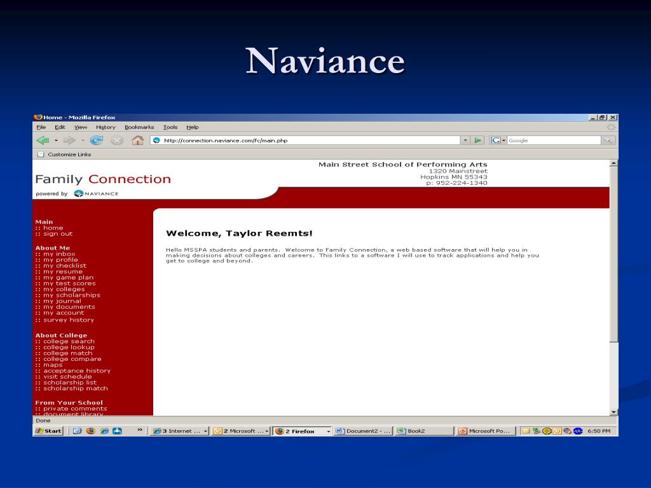Go to the Home page icon

[137, 140]
